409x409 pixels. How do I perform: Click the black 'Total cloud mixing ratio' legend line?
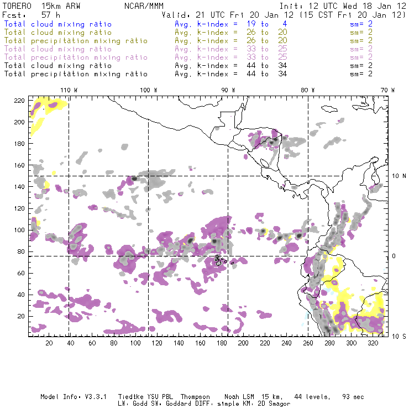pyautogui.click(x=57, y=66)
